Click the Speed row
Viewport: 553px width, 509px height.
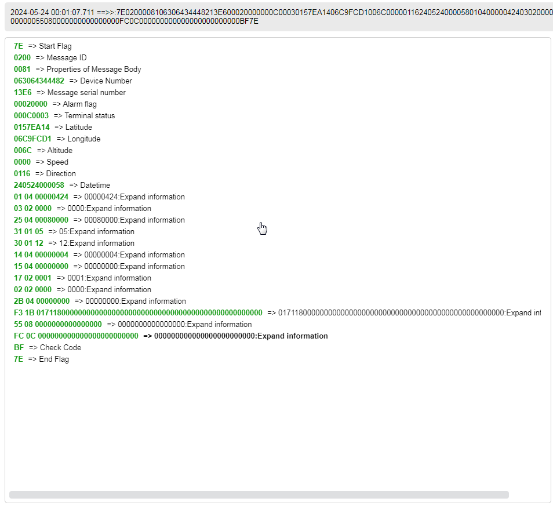[41, 162]
